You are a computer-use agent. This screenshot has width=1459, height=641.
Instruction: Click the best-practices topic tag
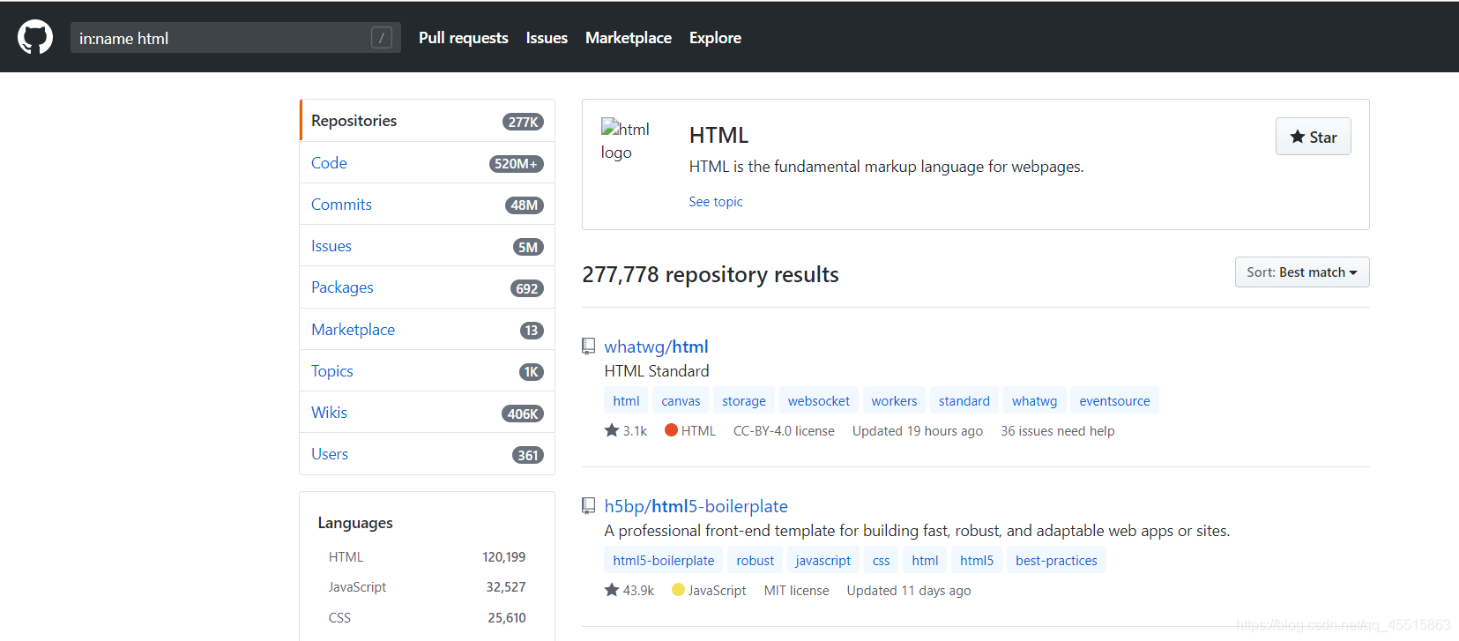click(1056, 561)
